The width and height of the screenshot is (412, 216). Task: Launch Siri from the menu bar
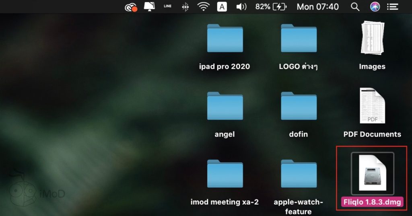tap(375, 7)
